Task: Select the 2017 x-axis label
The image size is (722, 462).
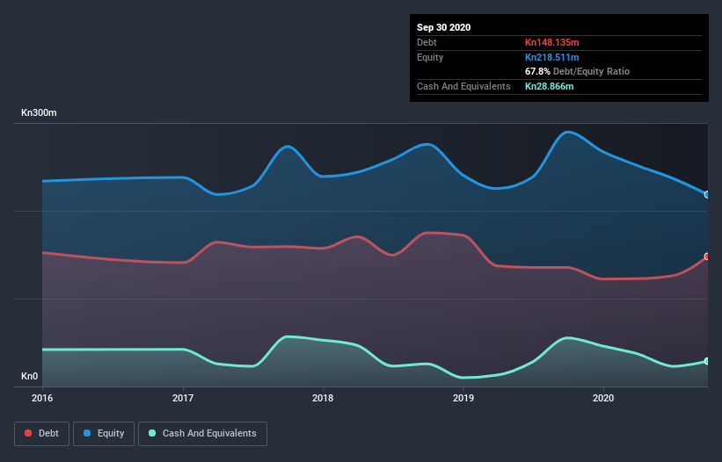Action: [x=183, y=398]
